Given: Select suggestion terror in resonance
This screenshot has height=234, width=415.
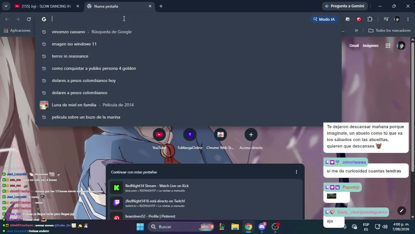Looking at the screenshot, I should tap(188, 56).
